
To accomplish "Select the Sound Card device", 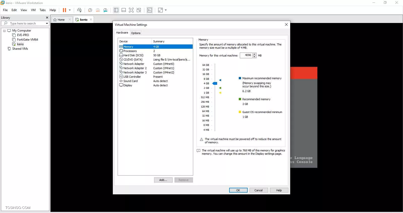I will pyautogui.click(x=156, y=81).
